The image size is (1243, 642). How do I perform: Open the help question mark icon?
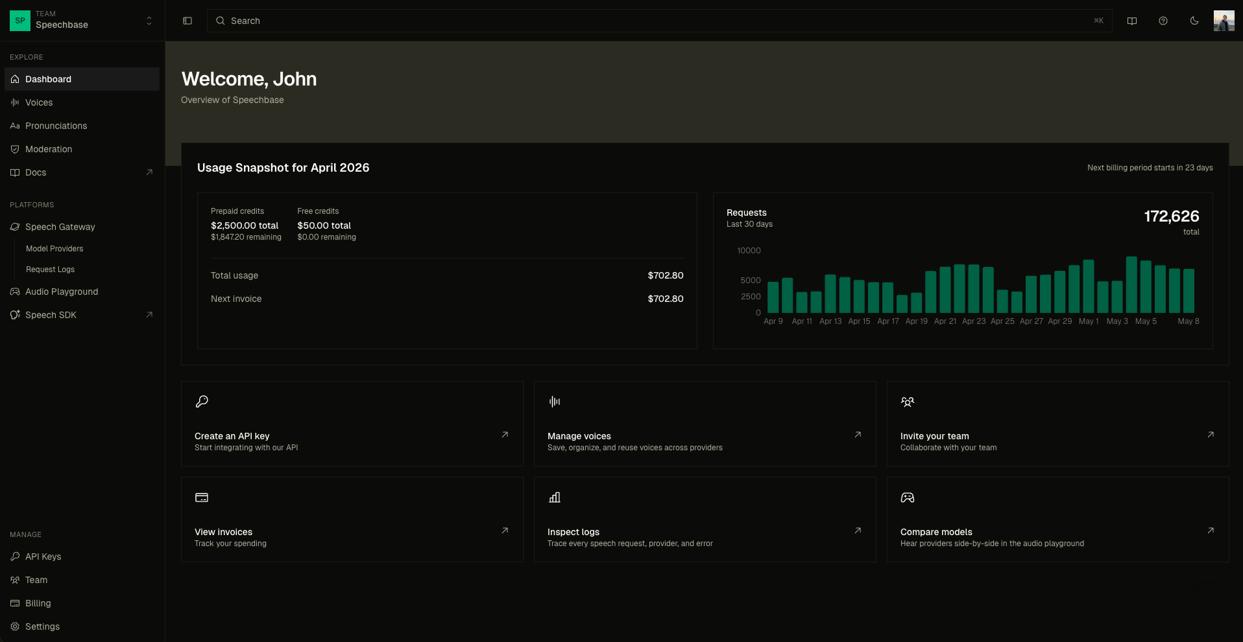(x=1163, y=21)
